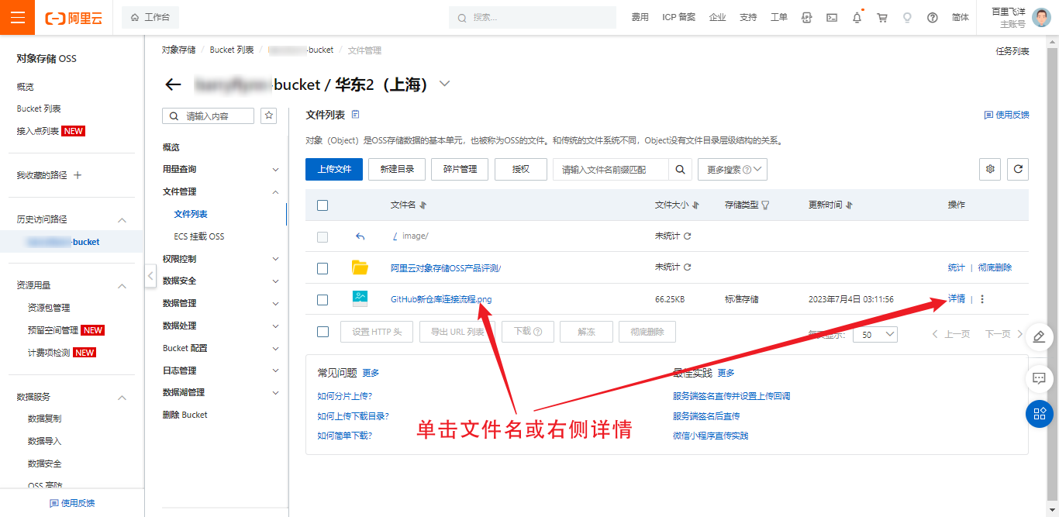The height and width of the screenshot is (517, 1059).
Task: Open 工单 in the top bar
Action: tap(778, 17)
